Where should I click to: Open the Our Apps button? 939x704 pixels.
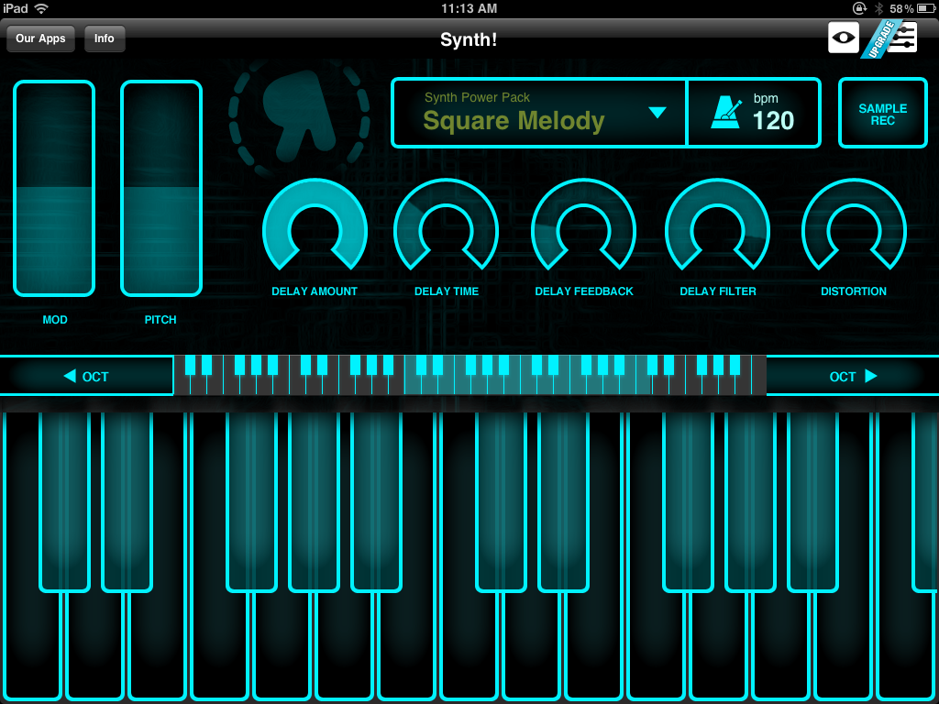40,38
